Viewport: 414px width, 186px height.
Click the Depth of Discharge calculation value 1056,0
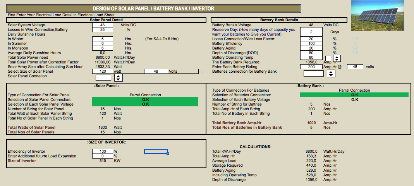click(x=311, y=180)
